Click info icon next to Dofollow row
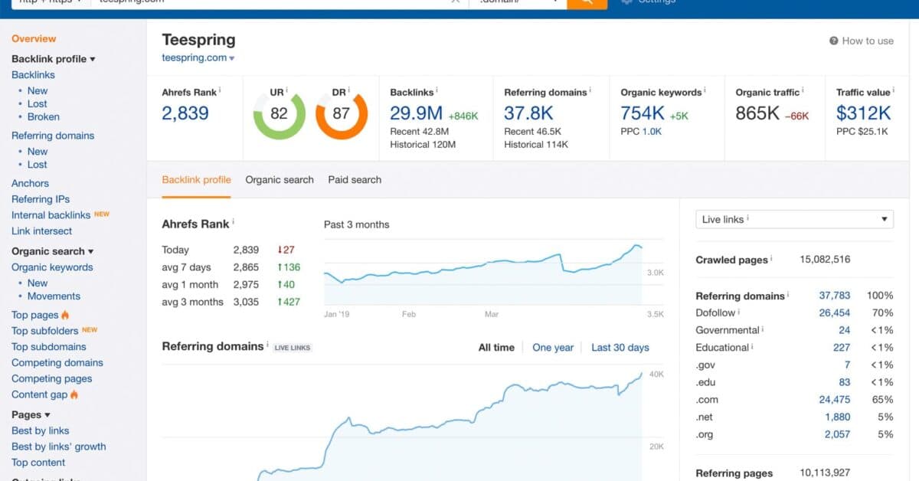The width and height of the screenshot is (919, 481). coord(739,312)
